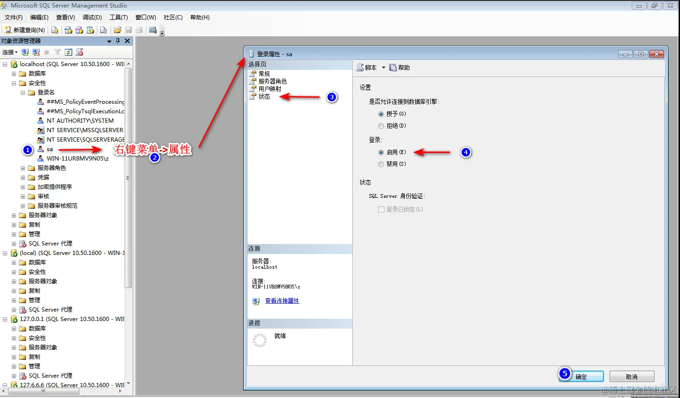The width and height of the screenshot is (680, 398).
Task: Close the Object Explorer panel
Action: click(x=127, y=41)
